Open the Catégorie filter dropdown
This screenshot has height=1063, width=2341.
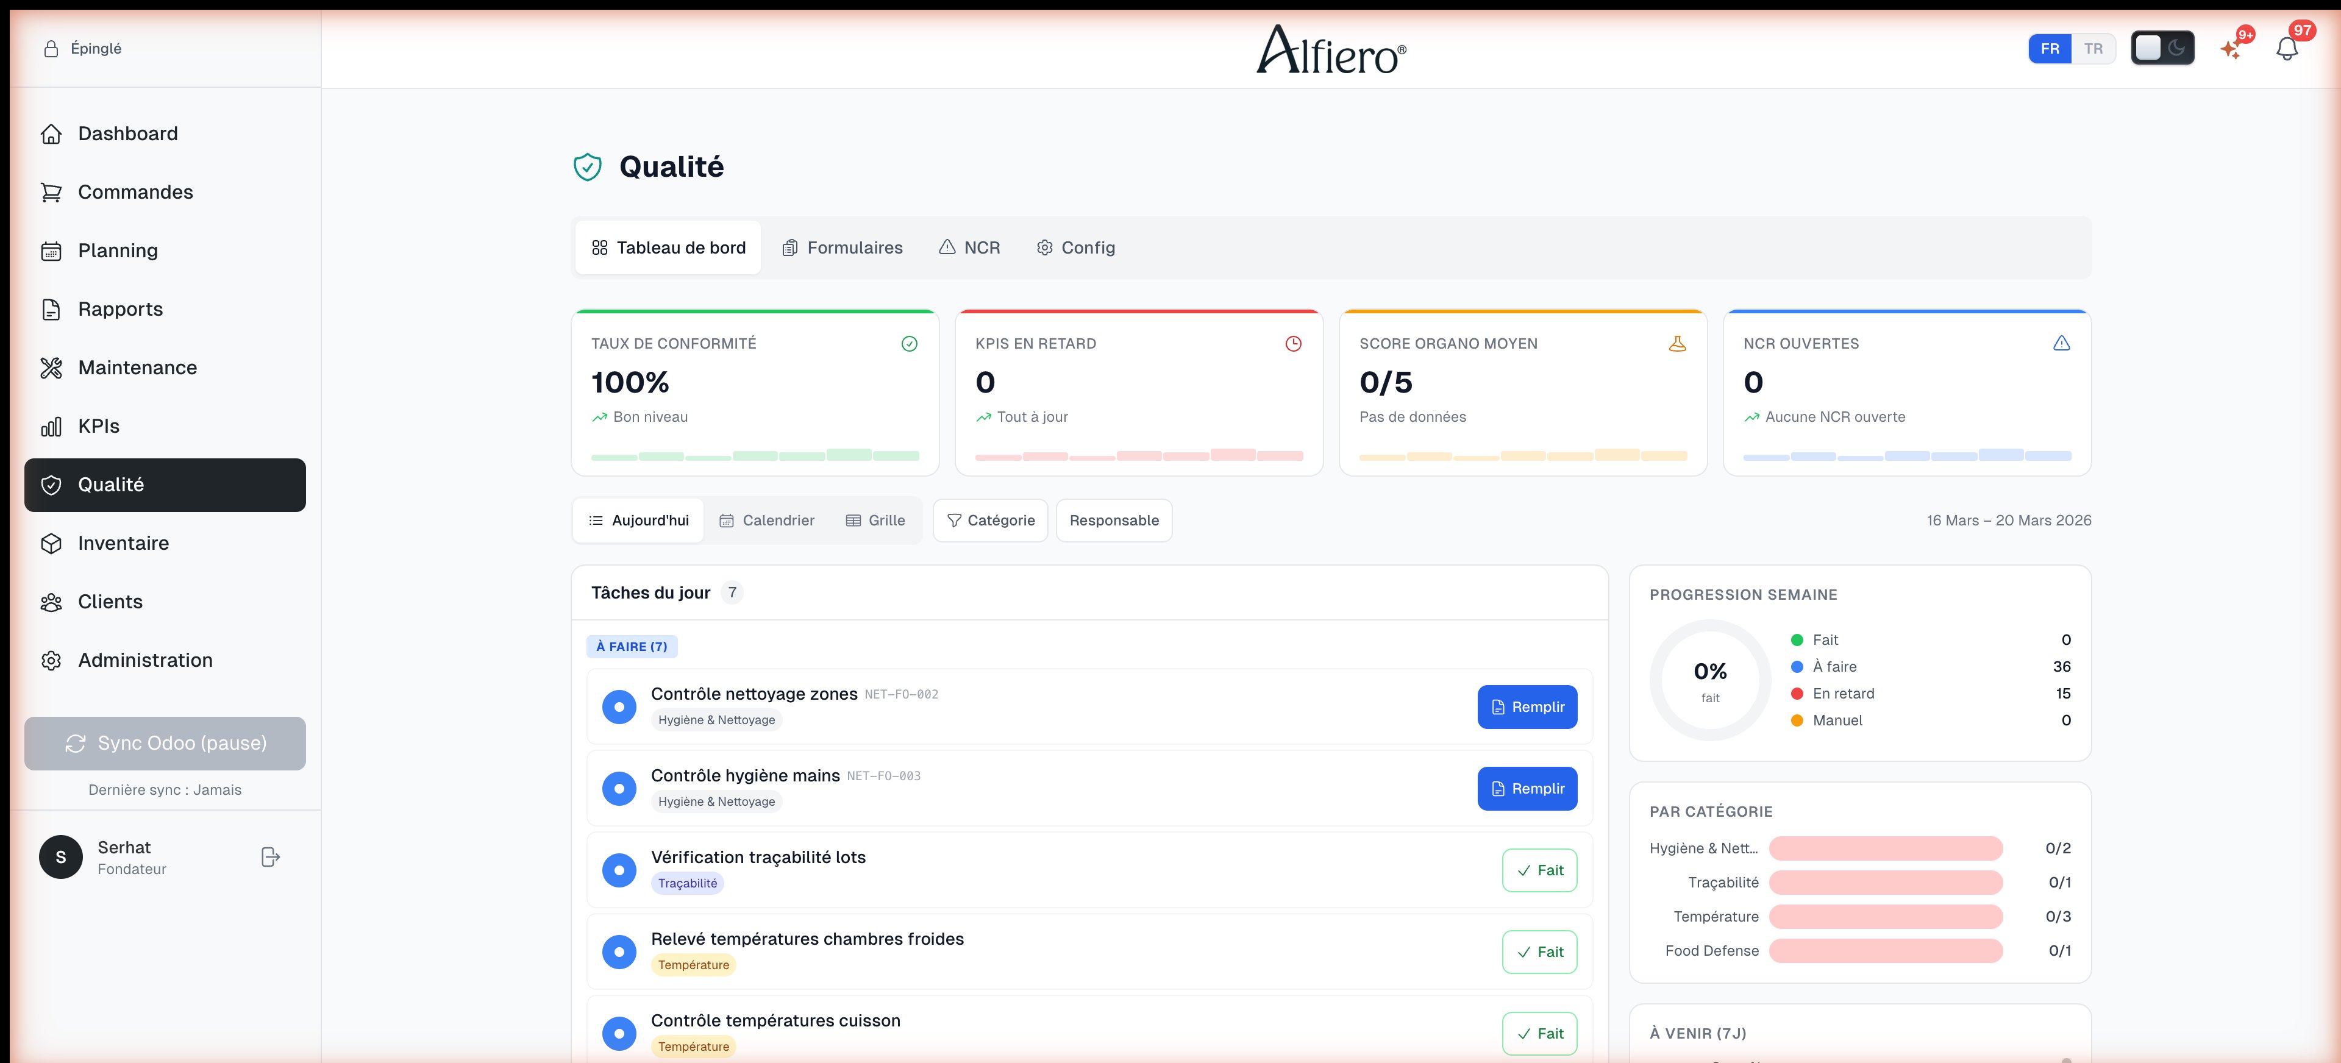click(x=991, y=521)
